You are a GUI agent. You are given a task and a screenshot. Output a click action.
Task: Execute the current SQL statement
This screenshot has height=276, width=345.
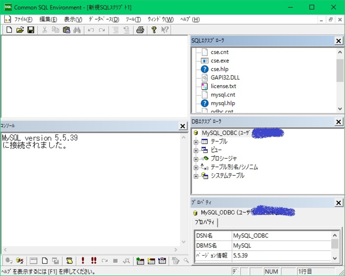(x=83, y=261)
